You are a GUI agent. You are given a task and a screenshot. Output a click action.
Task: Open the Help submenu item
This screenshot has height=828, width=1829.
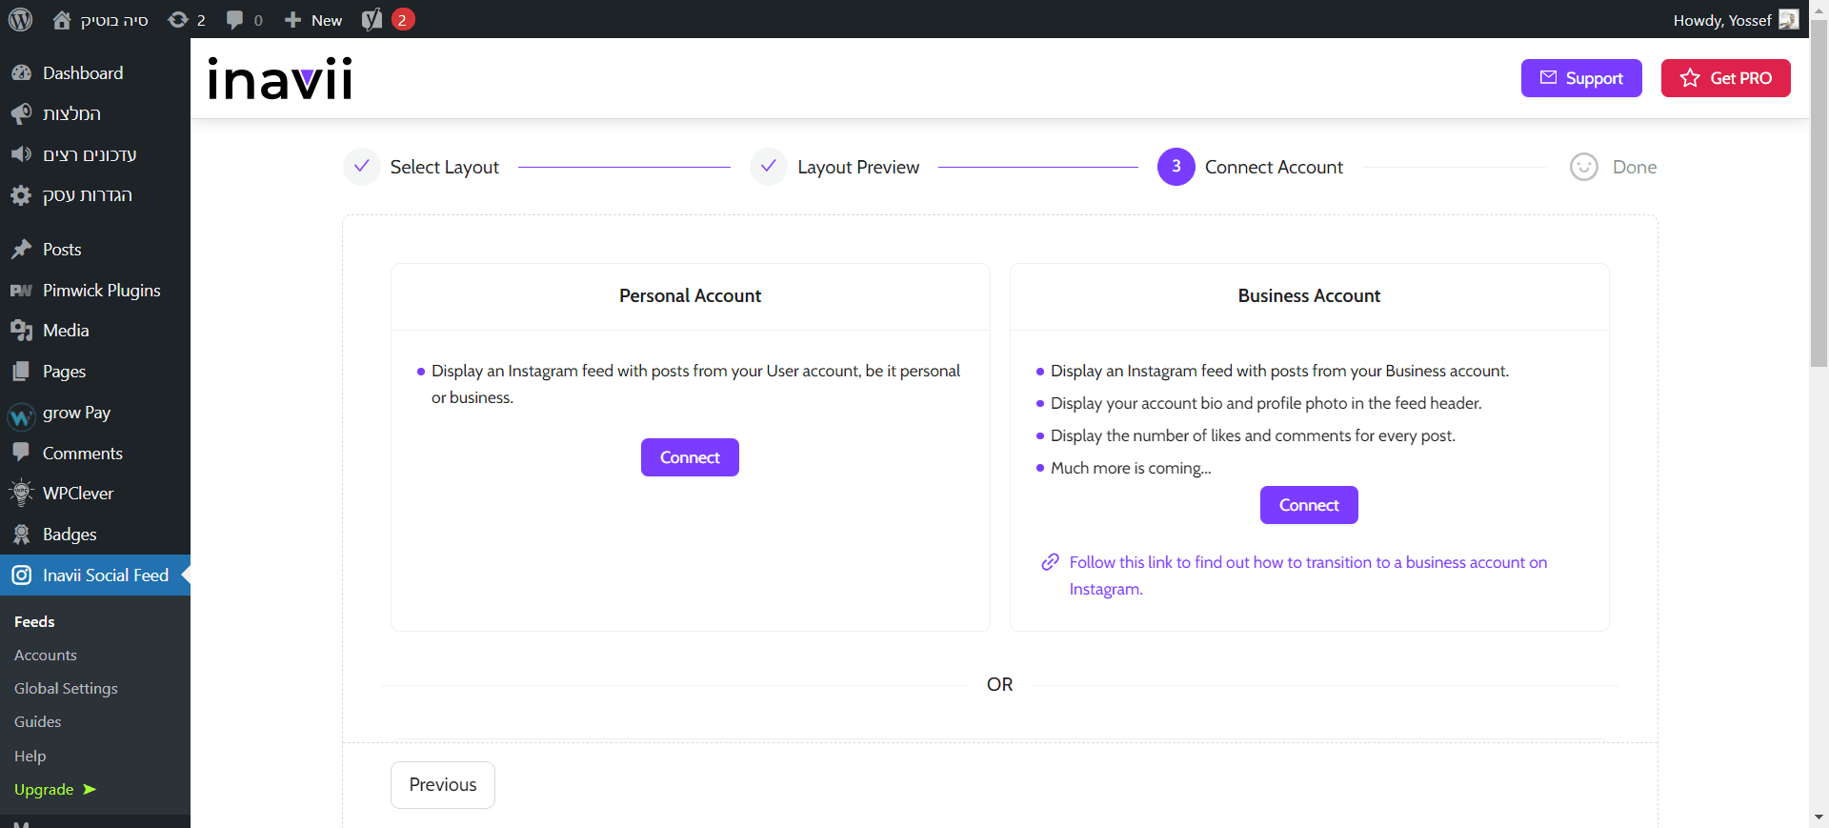click(x=30, y=756)
